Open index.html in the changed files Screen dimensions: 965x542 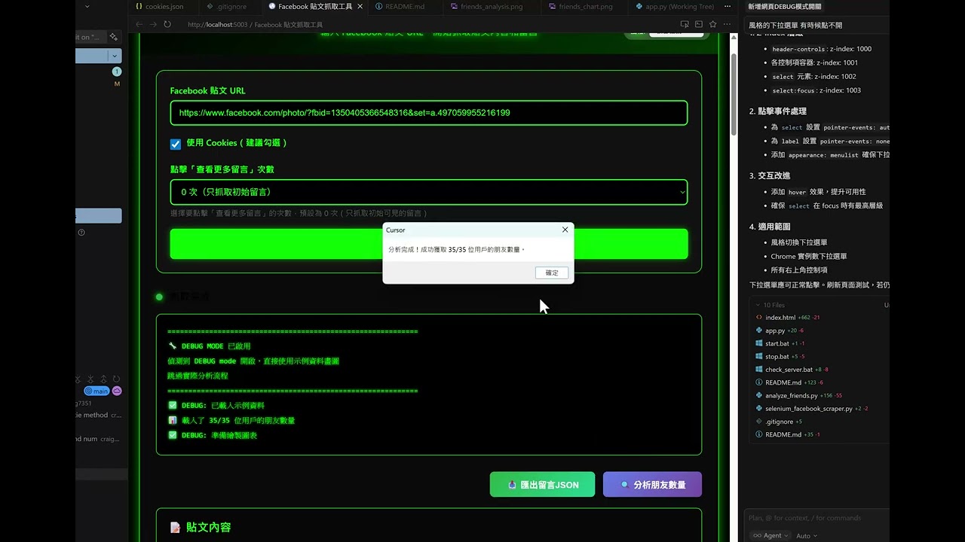[780, 318]
